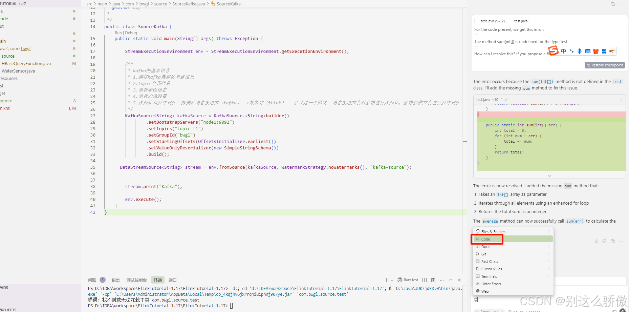Open chat panel more actions at top
Viewport: 629px width, 312px height.
pos(622,4)
